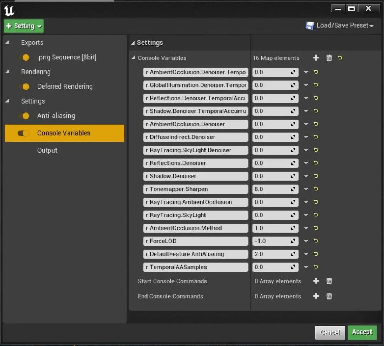Empty the Console Variables map with trash icon
This screenshot has height=346, width=384.
(x=329, y=58)
